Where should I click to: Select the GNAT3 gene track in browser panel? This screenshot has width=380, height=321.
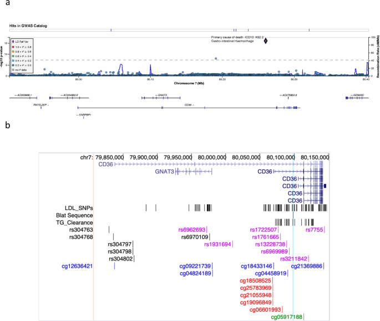point(168,172)
